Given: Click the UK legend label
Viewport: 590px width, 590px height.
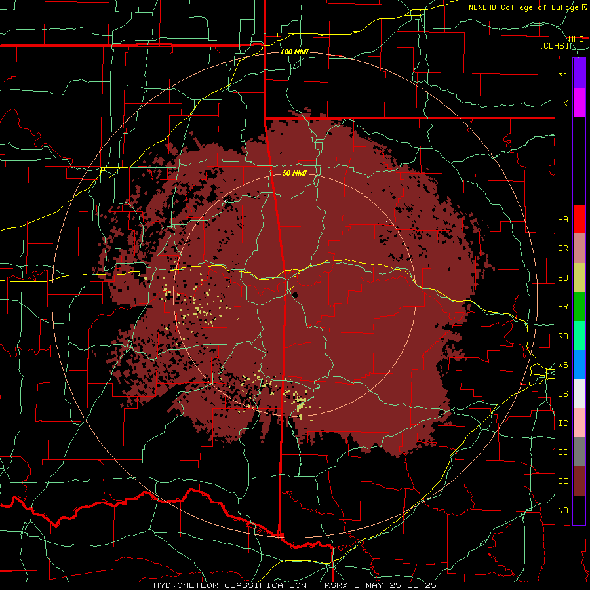Looking at the screenshot, I should (x=563, y=103).
